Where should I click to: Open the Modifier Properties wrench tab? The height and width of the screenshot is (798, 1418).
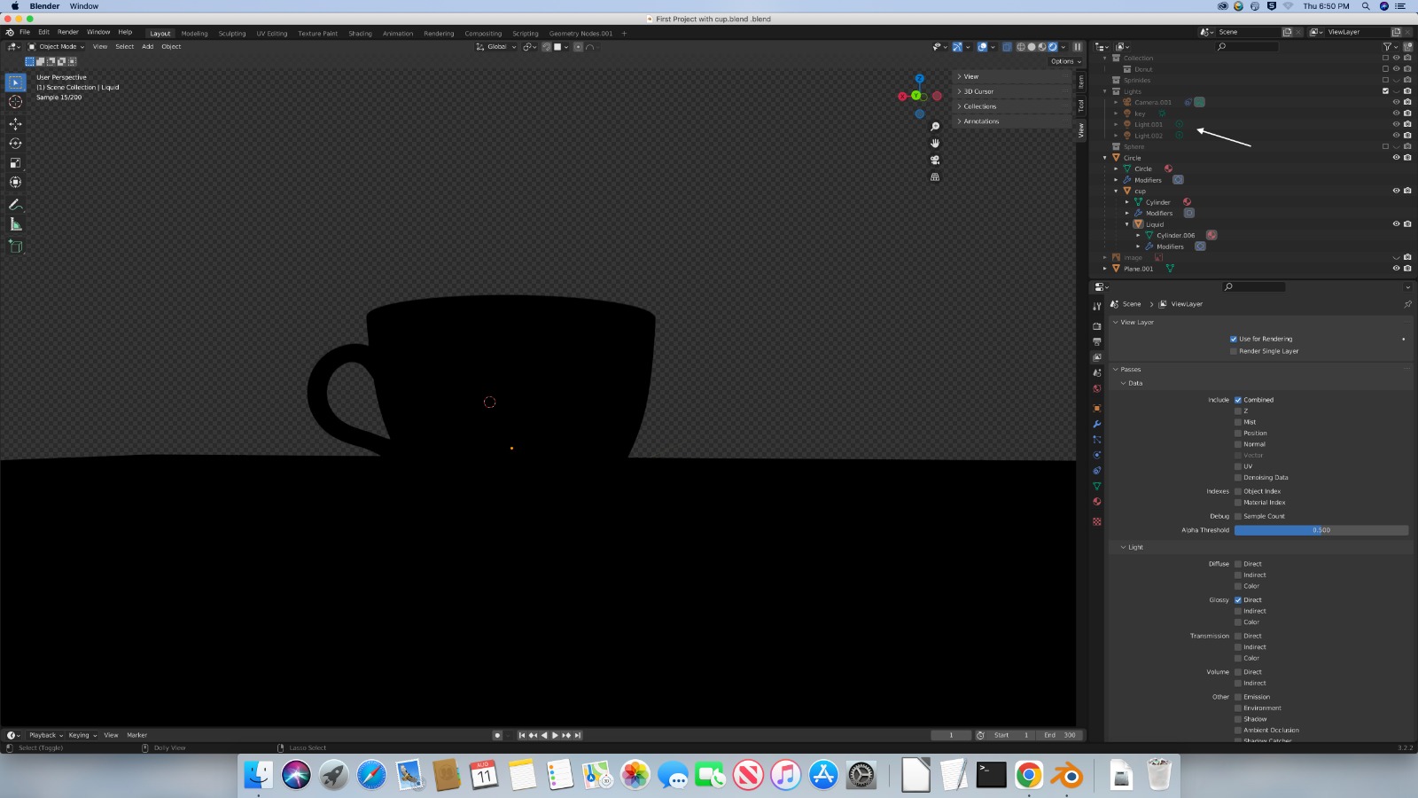[x=1096, y=424]
